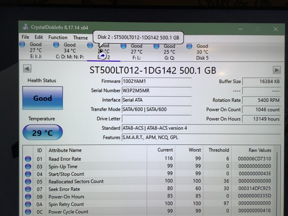This screenshot has height=216, width=288.
Task: Click the Serial Number field W3P2M5MR
Action: [x=157, y=90]
